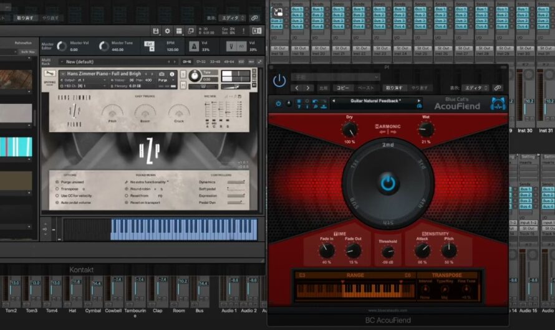
Task: Click やり直す redo button in plugin window
Action: pyautogui.click(x=420, y=88)
